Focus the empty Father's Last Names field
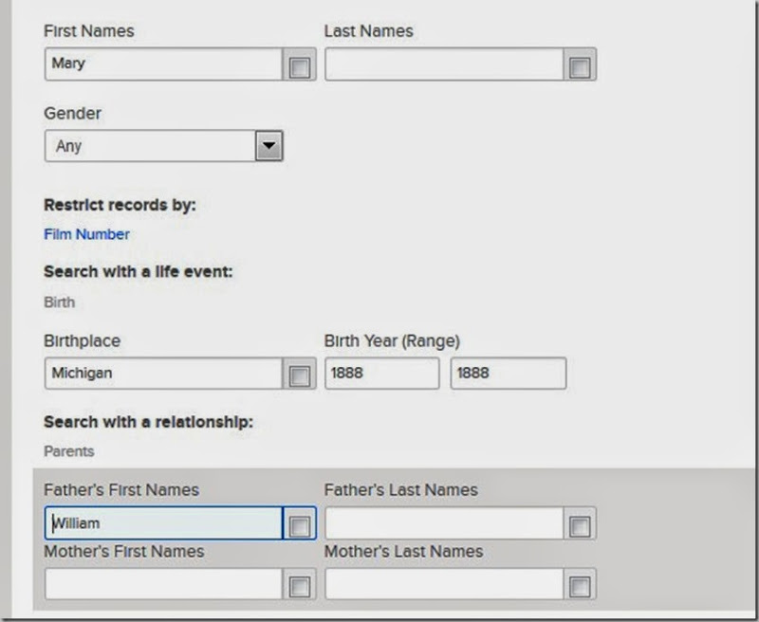The image size is (759, 622). (x=444, y=522)
